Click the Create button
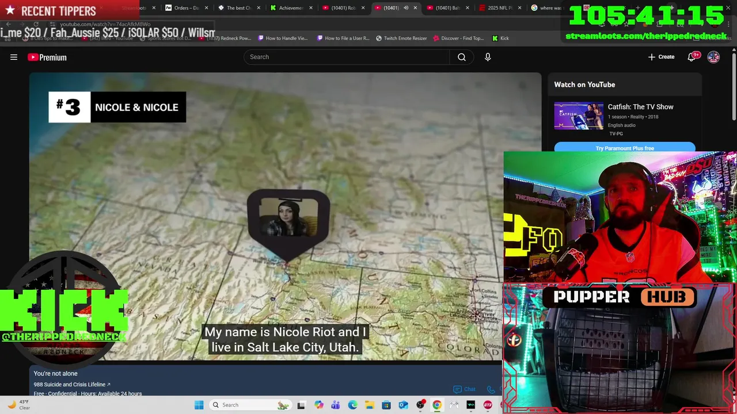This screenshot has height=414, width=737. 661,57
